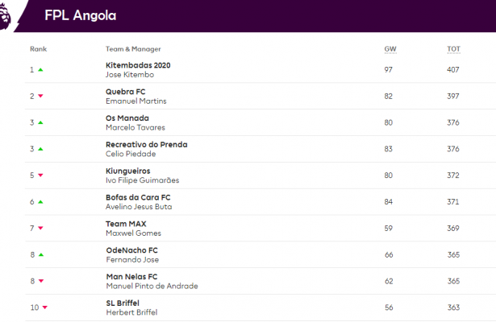Click the red down arrow beside SL Briffel
This screenshot has width=496, height=322.
(x=44, y=307)
